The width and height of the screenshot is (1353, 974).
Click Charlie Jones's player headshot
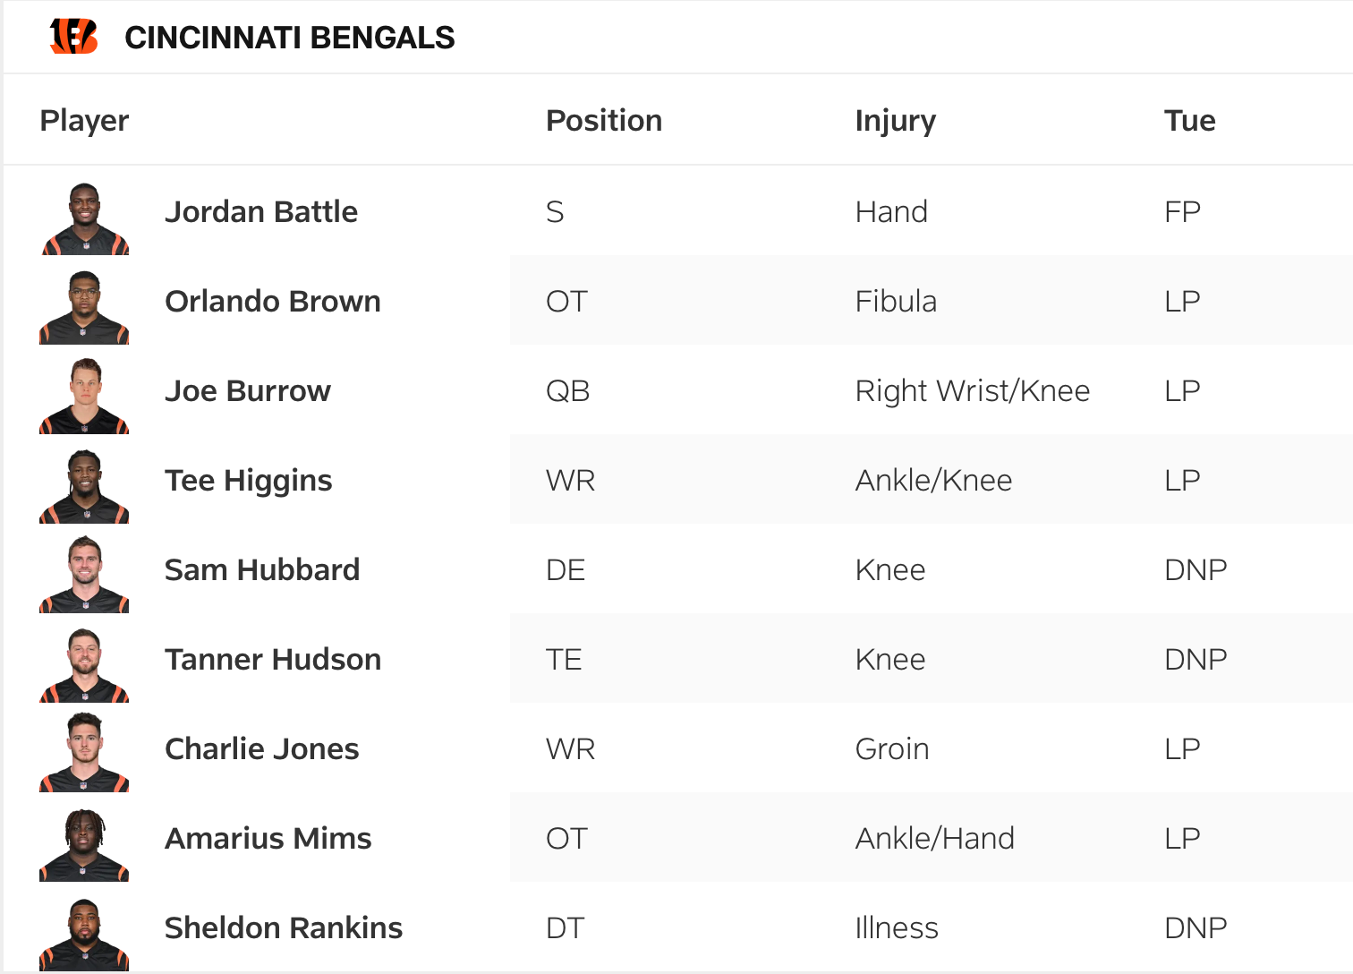pos(84,753)
